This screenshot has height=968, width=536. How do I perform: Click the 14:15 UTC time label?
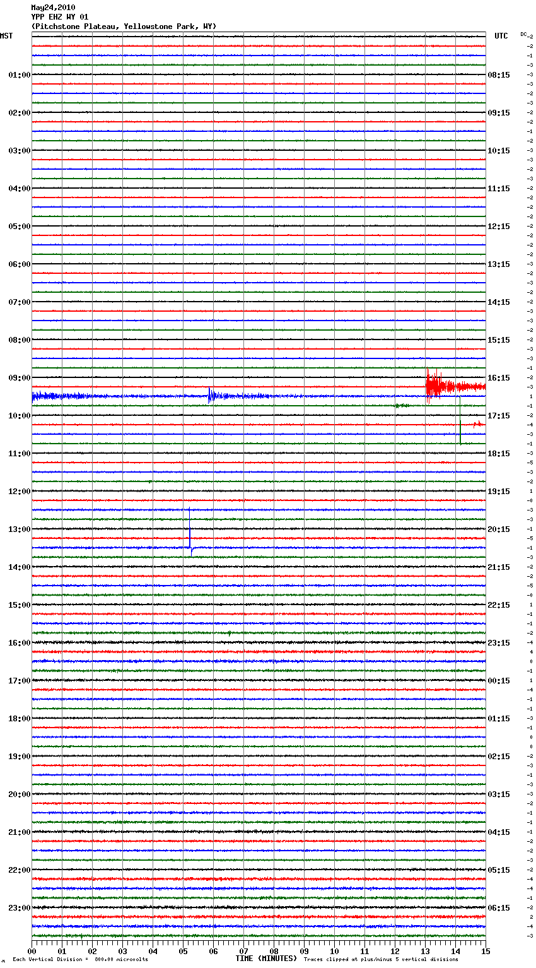pyautogui.click(x=499, y=302)
